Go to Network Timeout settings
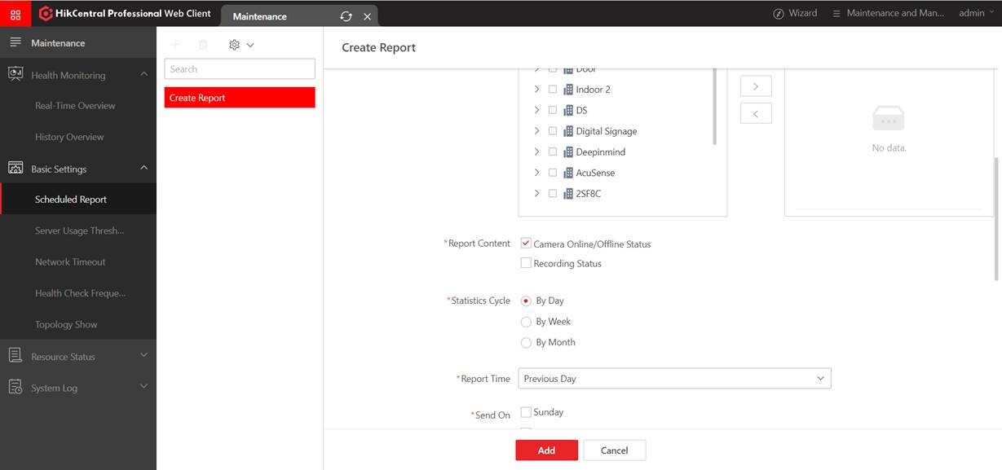The width and height of the screenshot is (1002, 470). (x=70, y=262)
